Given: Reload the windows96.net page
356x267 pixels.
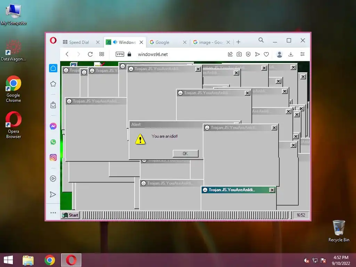Looking at the screenshot, I should click(90, 54).
